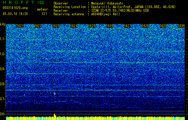Click the 1.0 frequency axis label

3,54
